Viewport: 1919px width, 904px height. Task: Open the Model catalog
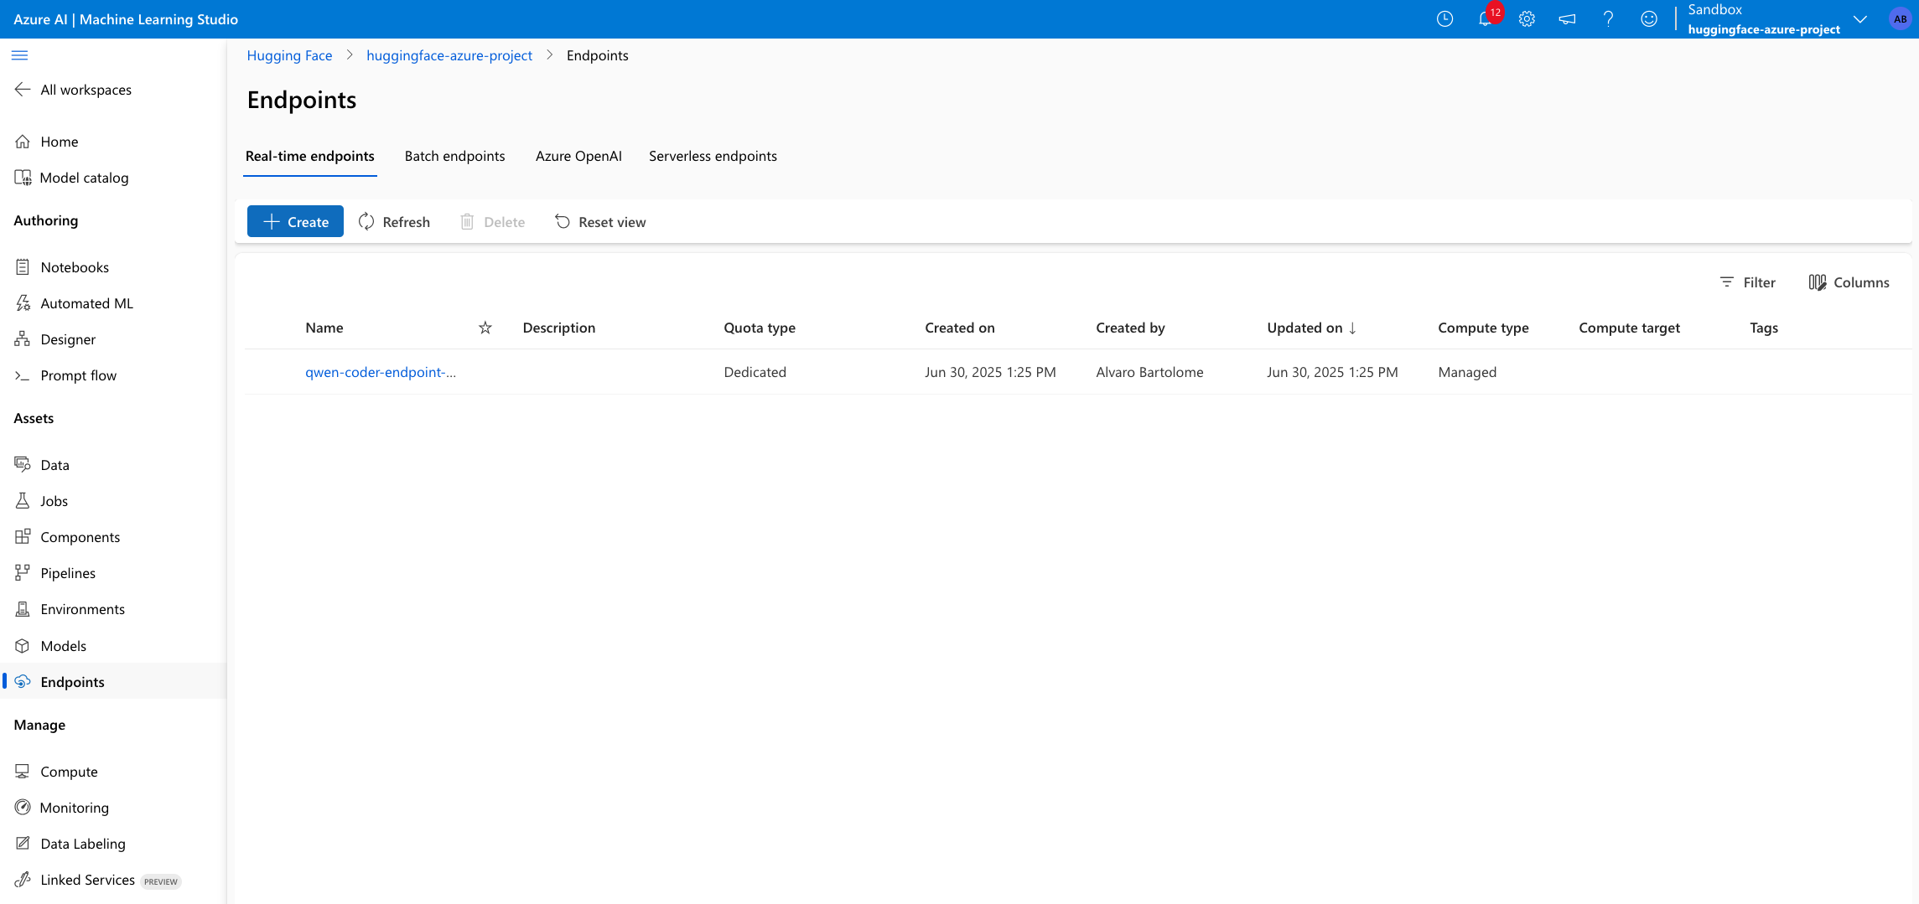point(82,178)
